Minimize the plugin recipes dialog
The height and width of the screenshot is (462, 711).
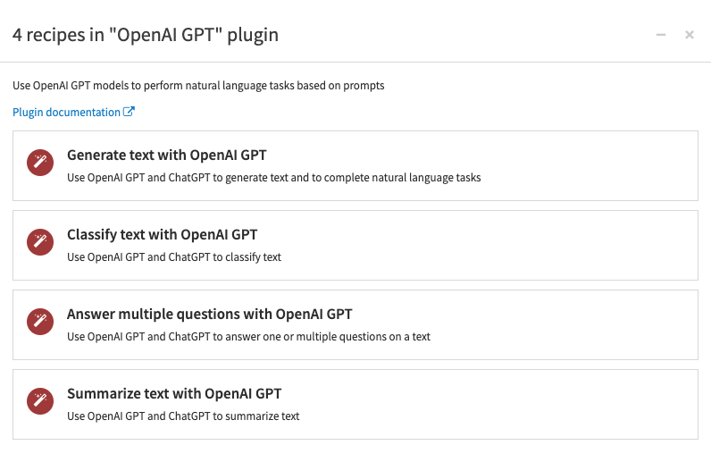tap(661, 35)
